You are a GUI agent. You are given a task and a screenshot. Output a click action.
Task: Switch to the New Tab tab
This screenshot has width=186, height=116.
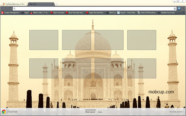click(41, 4)
